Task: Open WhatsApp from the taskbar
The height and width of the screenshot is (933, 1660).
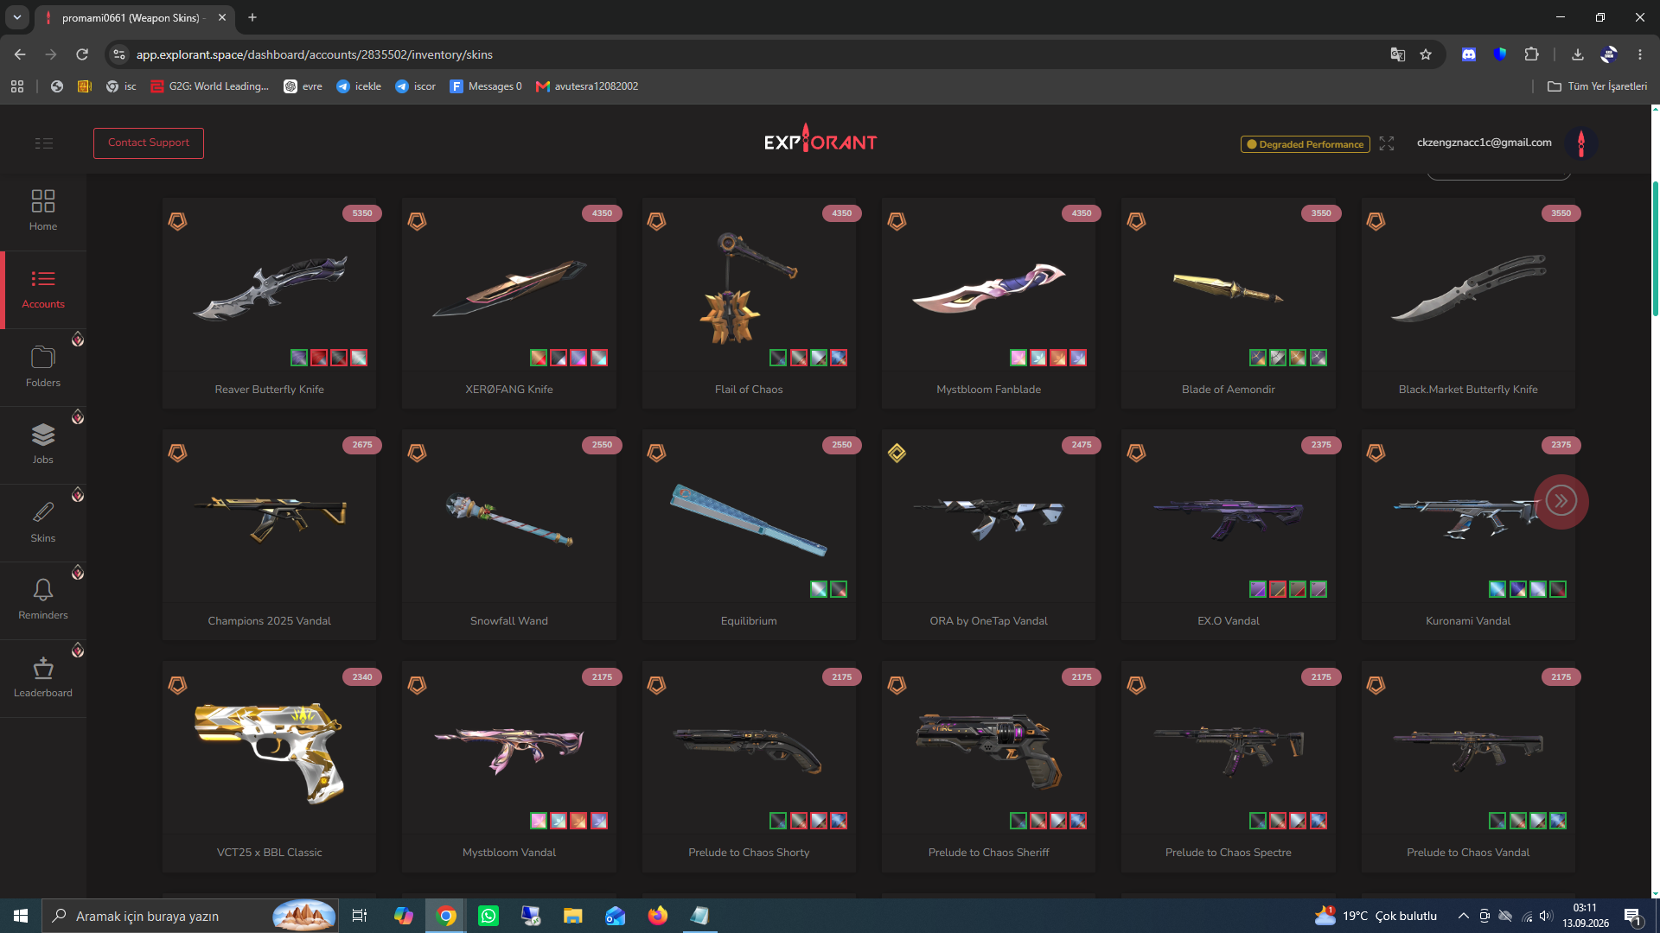Action: point(488,916)
